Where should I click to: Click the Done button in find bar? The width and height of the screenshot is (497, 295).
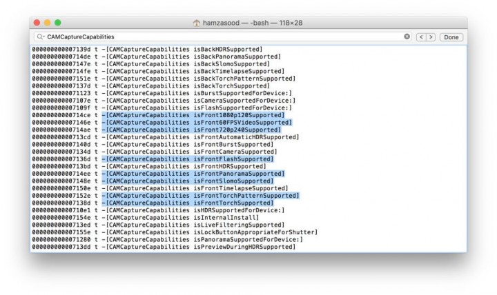pos(451,37)
